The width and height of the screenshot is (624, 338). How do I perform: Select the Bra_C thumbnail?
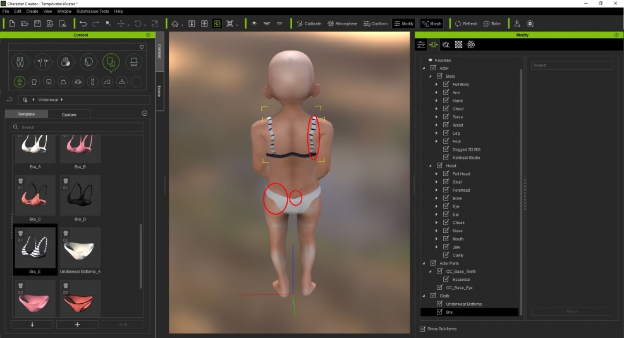click(35, 195)
